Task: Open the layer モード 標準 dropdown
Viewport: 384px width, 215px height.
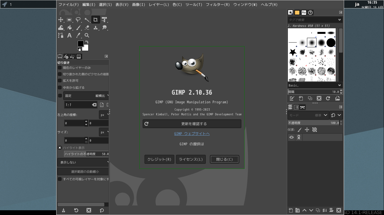Action: pyautogui.click(x=308, y=115)
